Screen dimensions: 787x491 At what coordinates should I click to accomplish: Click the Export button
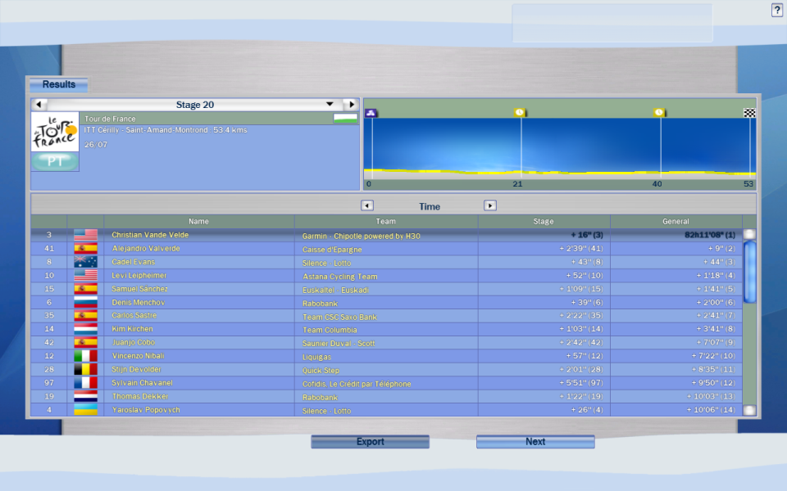370,442
